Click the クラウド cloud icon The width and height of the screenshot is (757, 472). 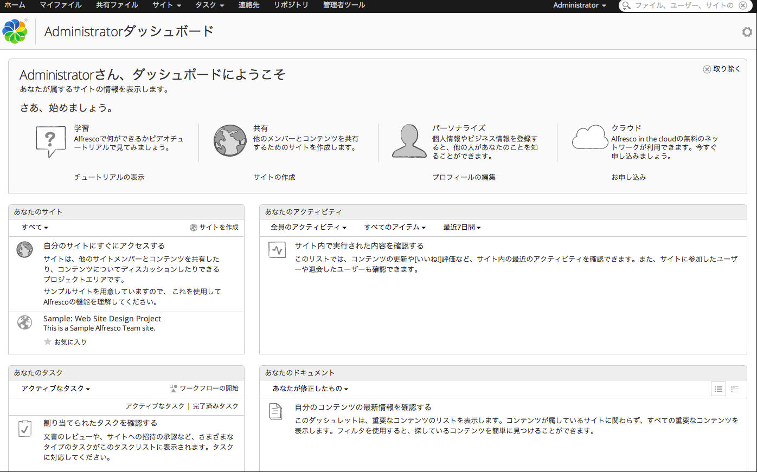(590, 137)
